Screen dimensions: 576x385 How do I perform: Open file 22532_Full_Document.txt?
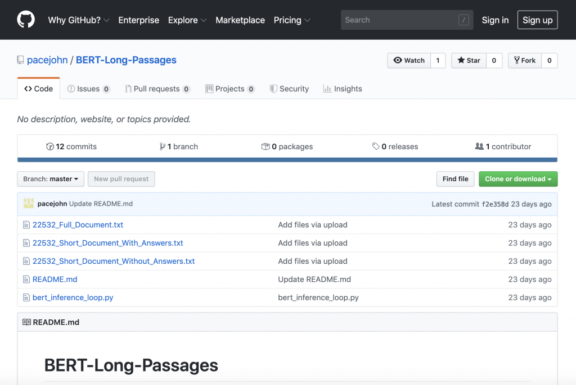point(78,224)
